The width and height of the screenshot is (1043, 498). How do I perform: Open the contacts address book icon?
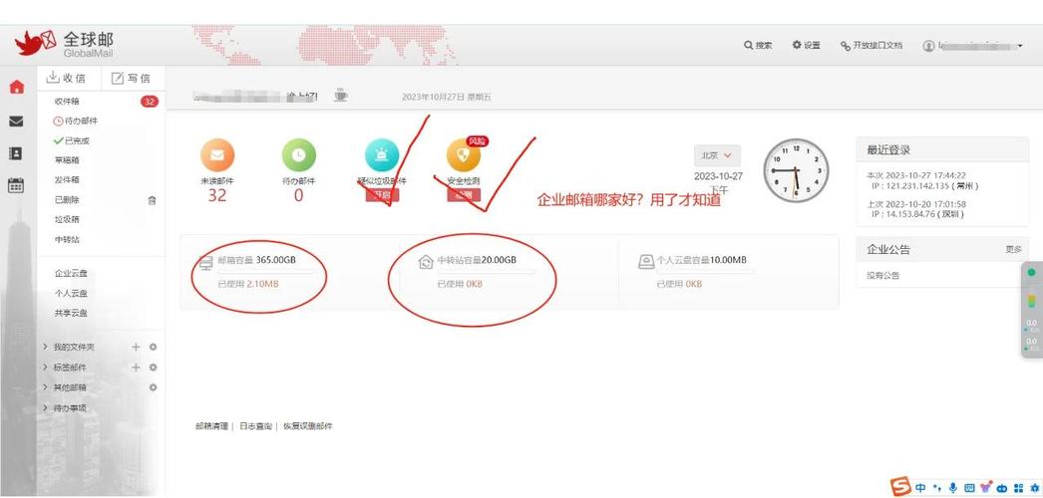point(16,153)
